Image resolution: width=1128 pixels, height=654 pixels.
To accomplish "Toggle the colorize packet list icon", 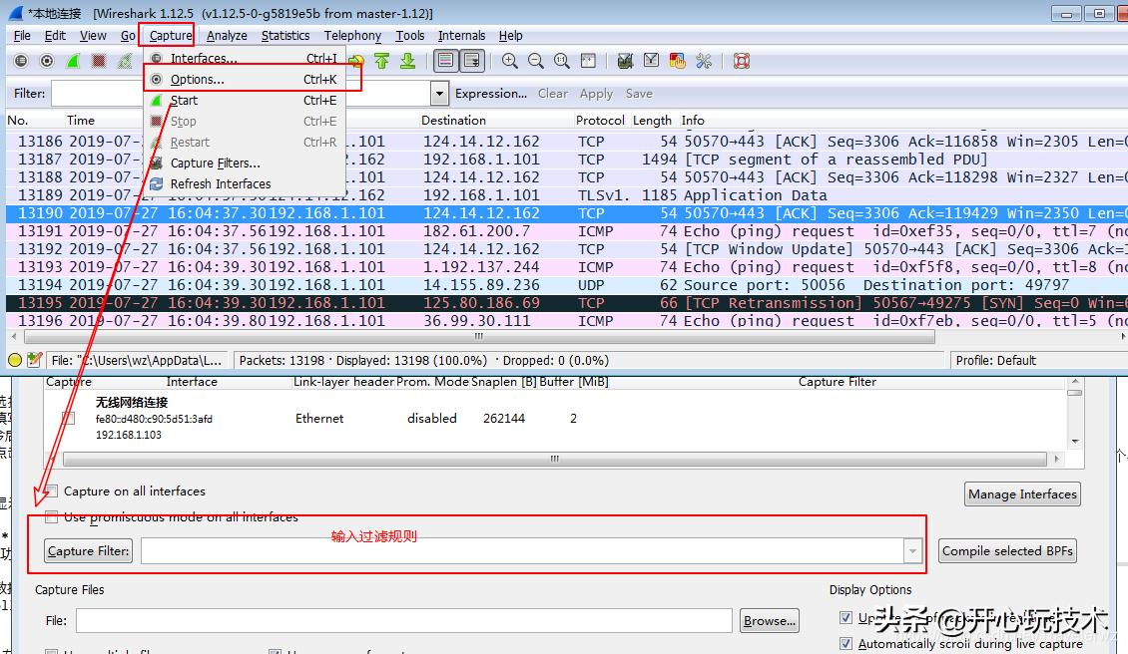I will point(445,61).
